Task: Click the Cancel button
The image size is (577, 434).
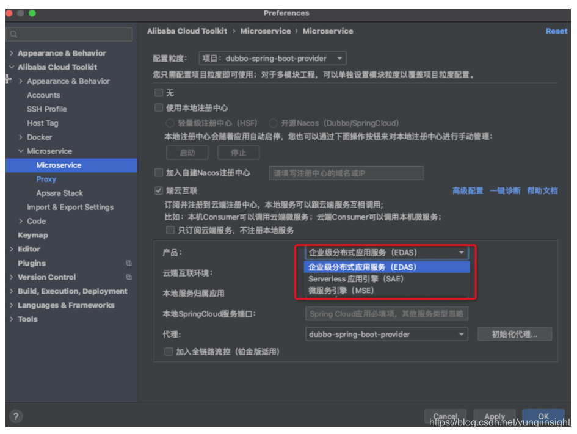Action: [445, 416]
